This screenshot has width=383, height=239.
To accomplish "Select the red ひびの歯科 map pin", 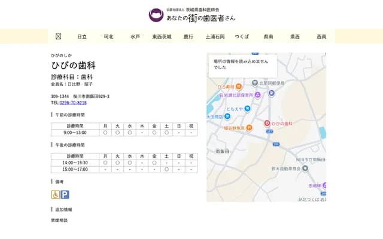I will (267, 122).
